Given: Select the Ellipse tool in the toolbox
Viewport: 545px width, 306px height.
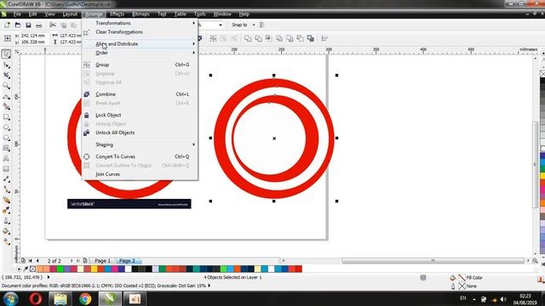Looking at the screenshot, I should tap(6, 127).
